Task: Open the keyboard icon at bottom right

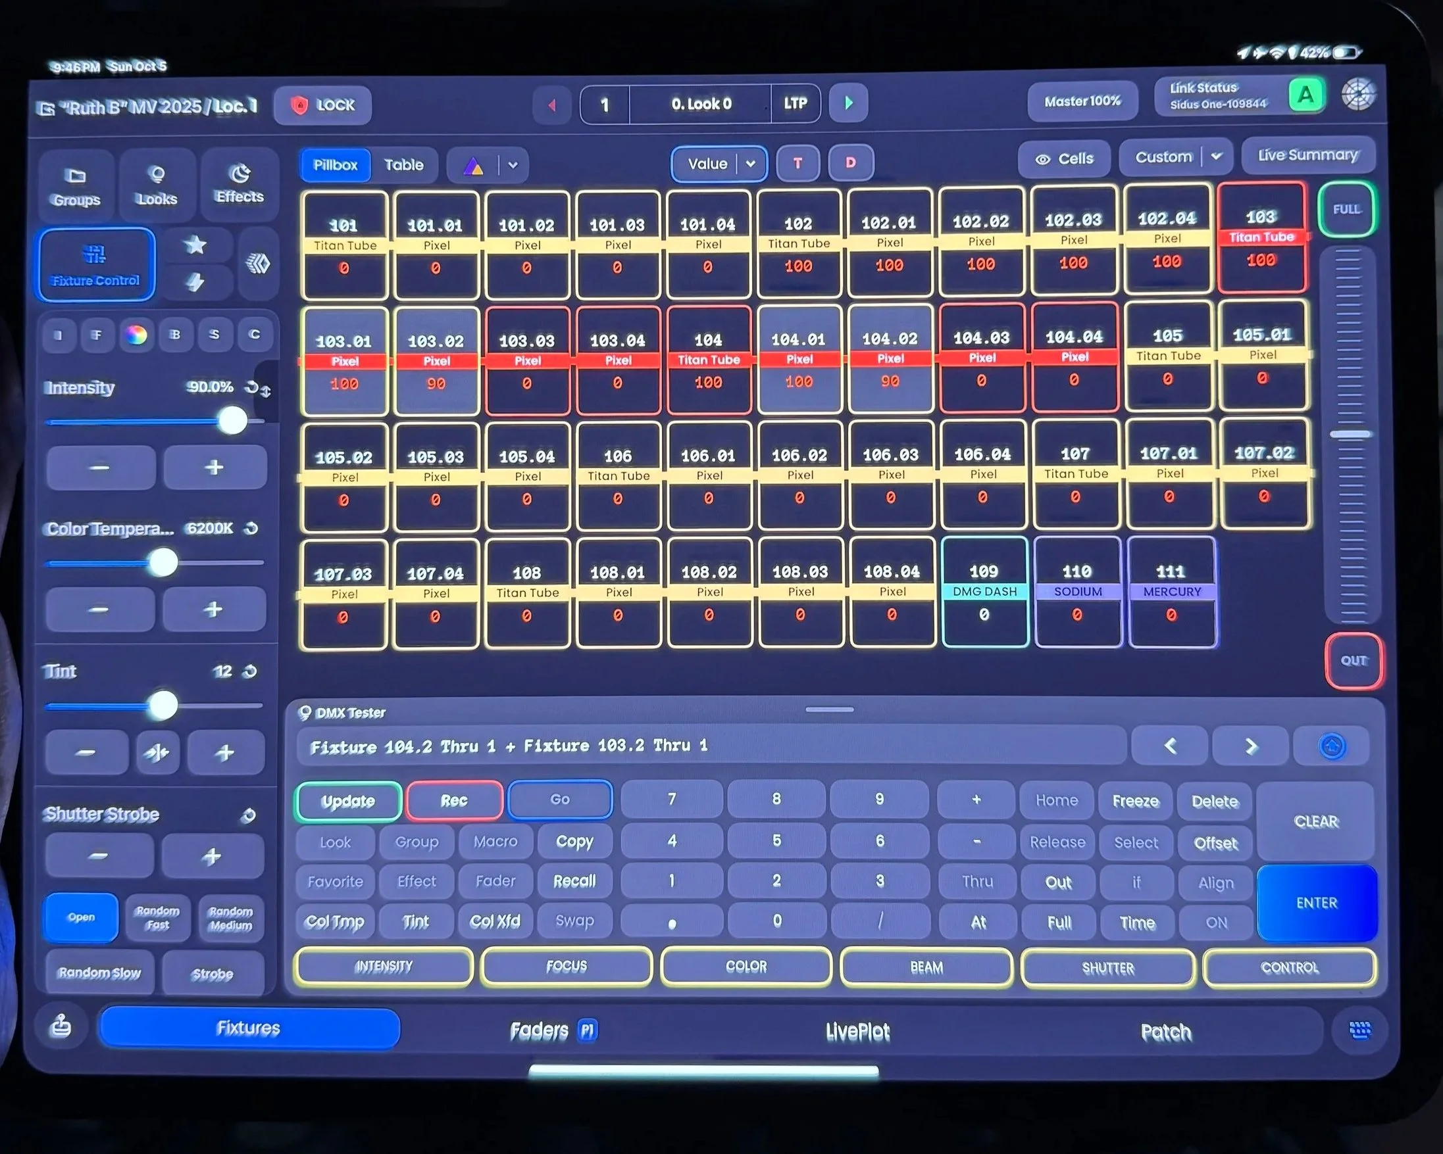Action: coord(1359,1030)
